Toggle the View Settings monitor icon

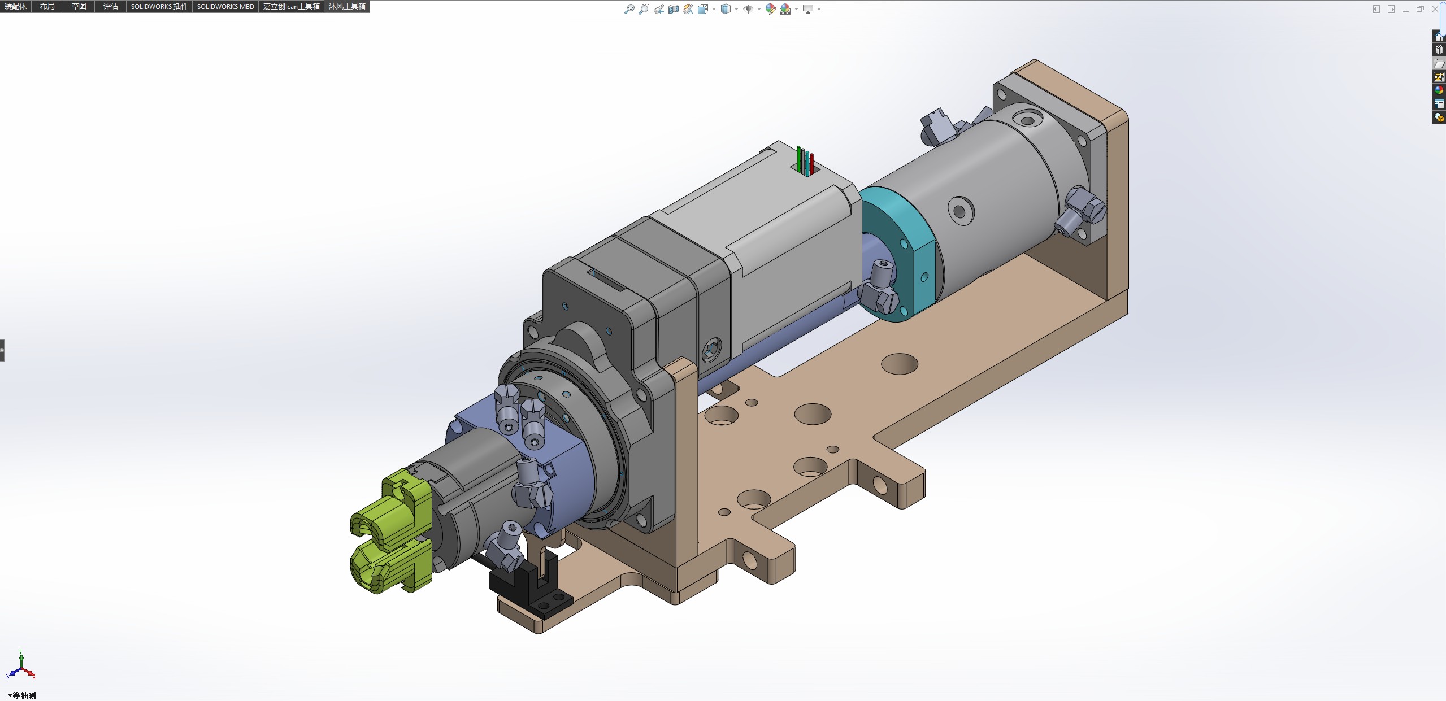click(x=808, y=9)
